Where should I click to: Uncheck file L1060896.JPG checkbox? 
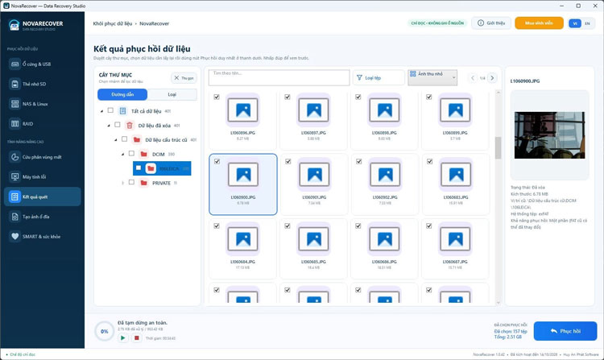click(217, 97)
